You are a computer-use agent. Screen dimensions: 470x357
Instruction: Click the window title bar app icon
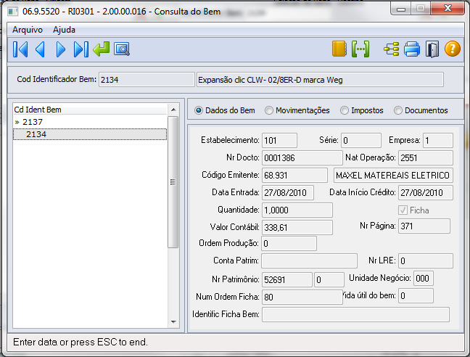click(x=13, y=12)
